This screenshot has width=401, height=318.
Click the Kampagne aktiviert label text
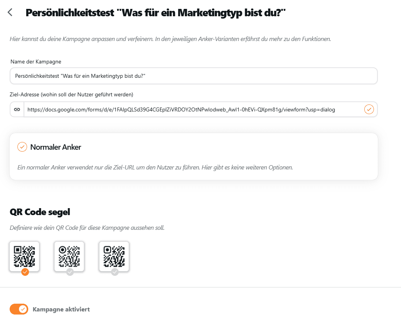pyautogui.click(x=61, y=309)
